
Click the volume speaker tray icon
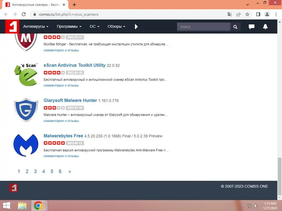(256, 206)
